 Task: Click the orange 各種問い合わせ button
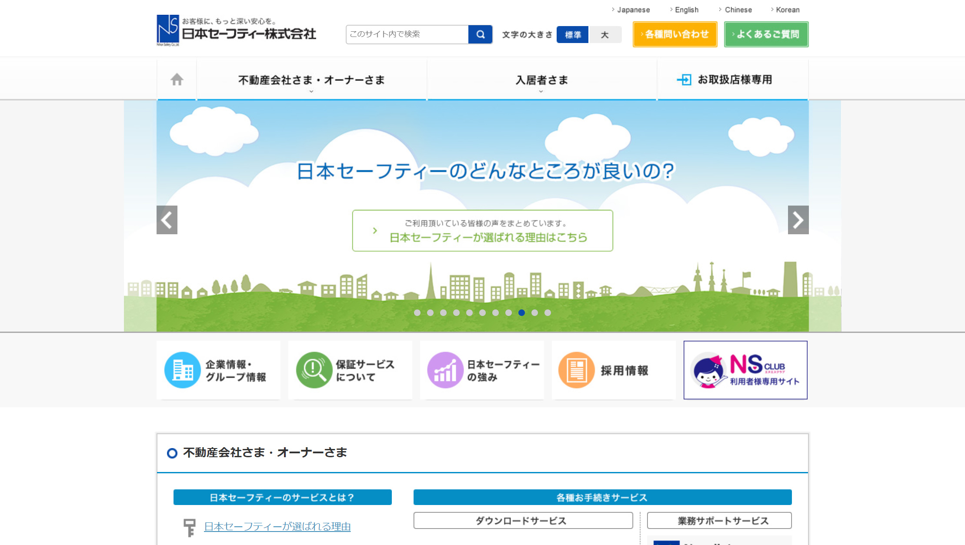pyautogui.click(x=674, y=34)
